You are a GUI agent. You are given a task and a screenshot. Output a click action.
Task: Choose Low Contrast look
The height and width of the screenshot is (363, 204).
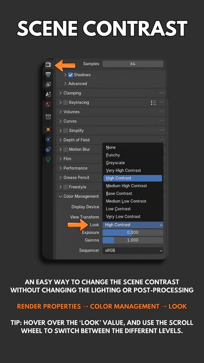tap(133, 209)
